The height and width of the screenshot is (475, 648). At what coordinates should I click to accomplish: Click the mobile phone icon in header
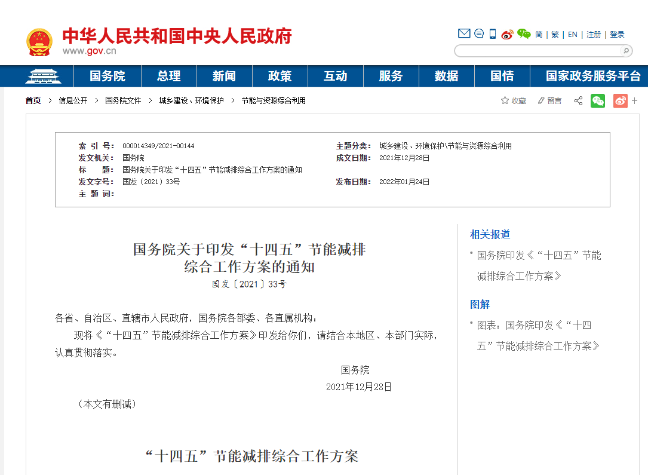click(x=493, y=33)
